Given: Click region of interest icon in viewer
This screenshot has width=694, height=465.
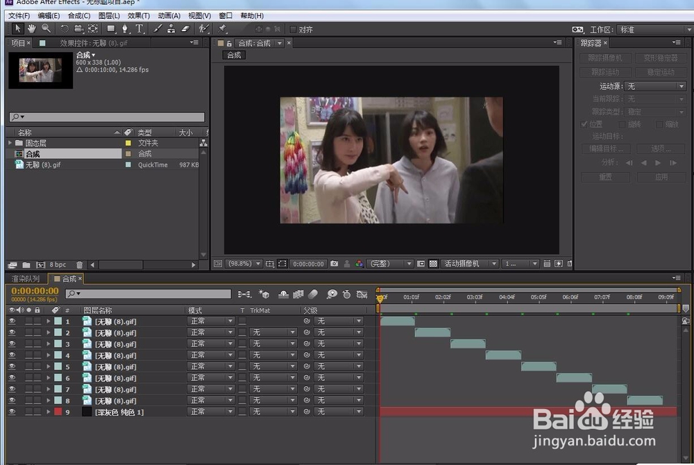Looking at the screenshot, I should [282, 264].
